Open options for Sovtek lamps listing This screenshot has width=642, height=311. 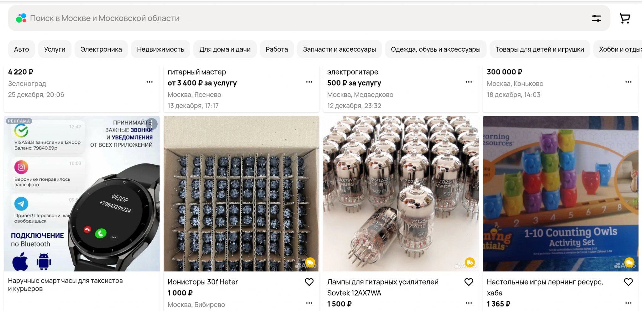click(x=469, y=303)
